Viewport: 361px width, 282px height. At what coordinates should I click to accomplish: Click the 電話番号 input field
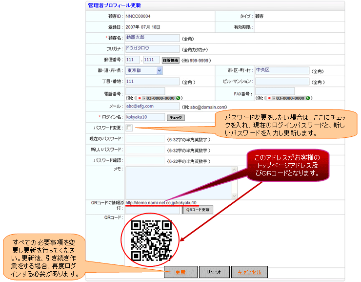145,91
